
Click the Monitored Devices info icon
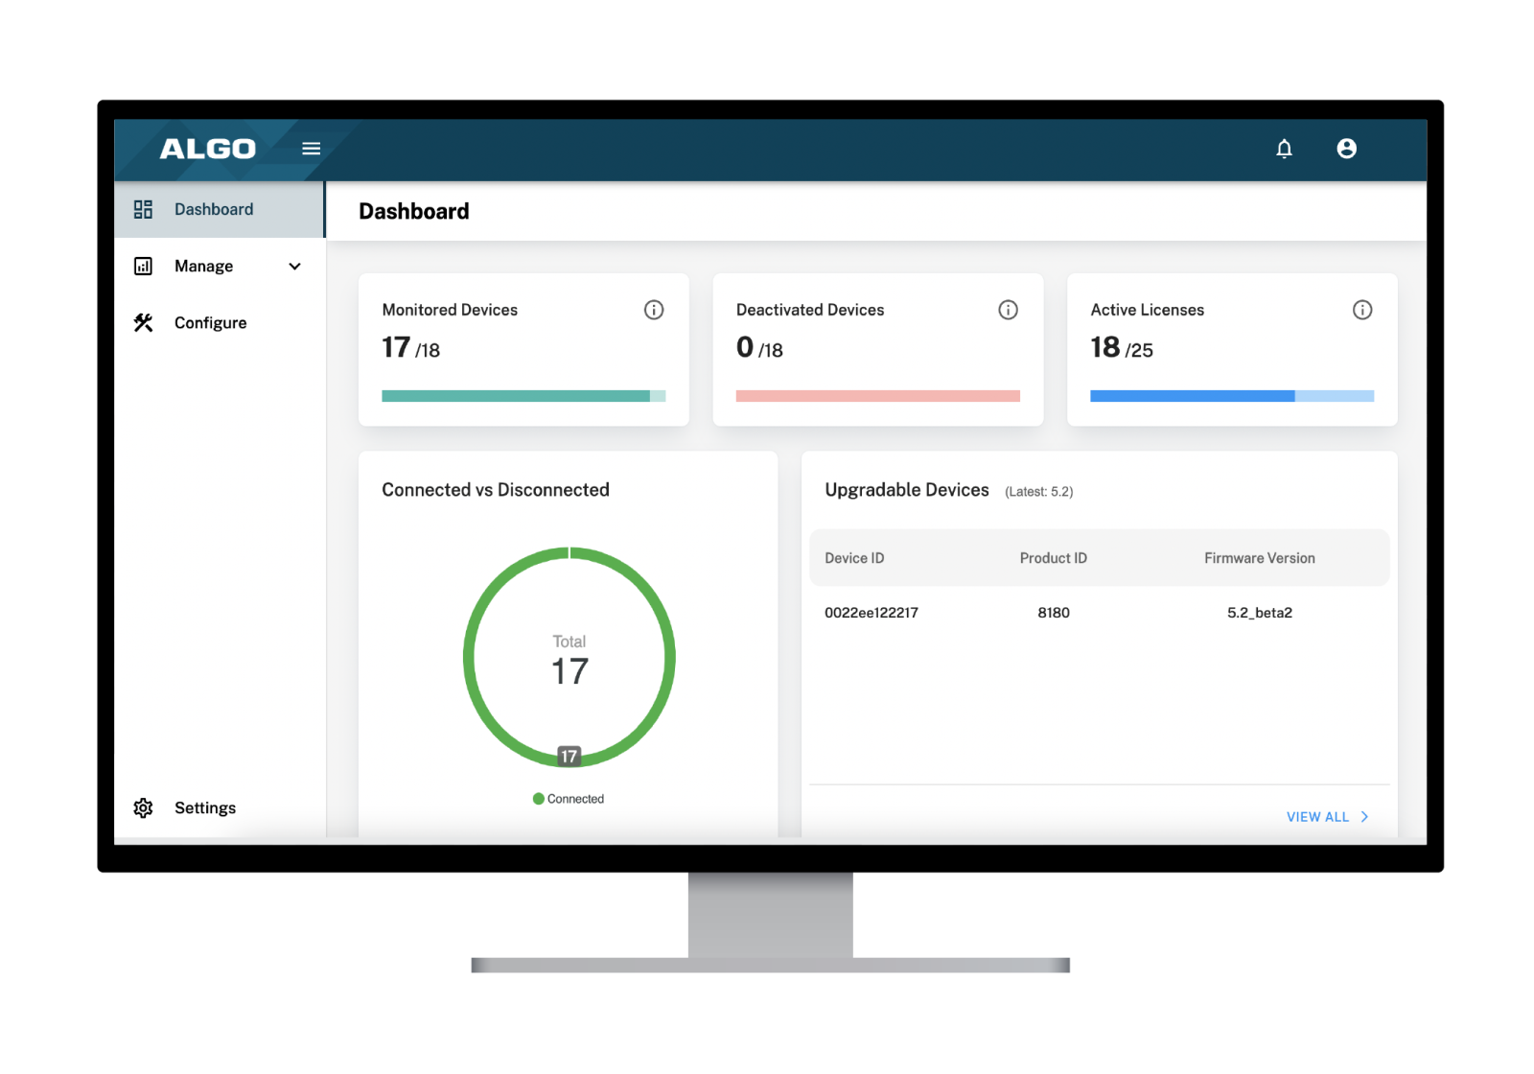[x=654, y=309]
